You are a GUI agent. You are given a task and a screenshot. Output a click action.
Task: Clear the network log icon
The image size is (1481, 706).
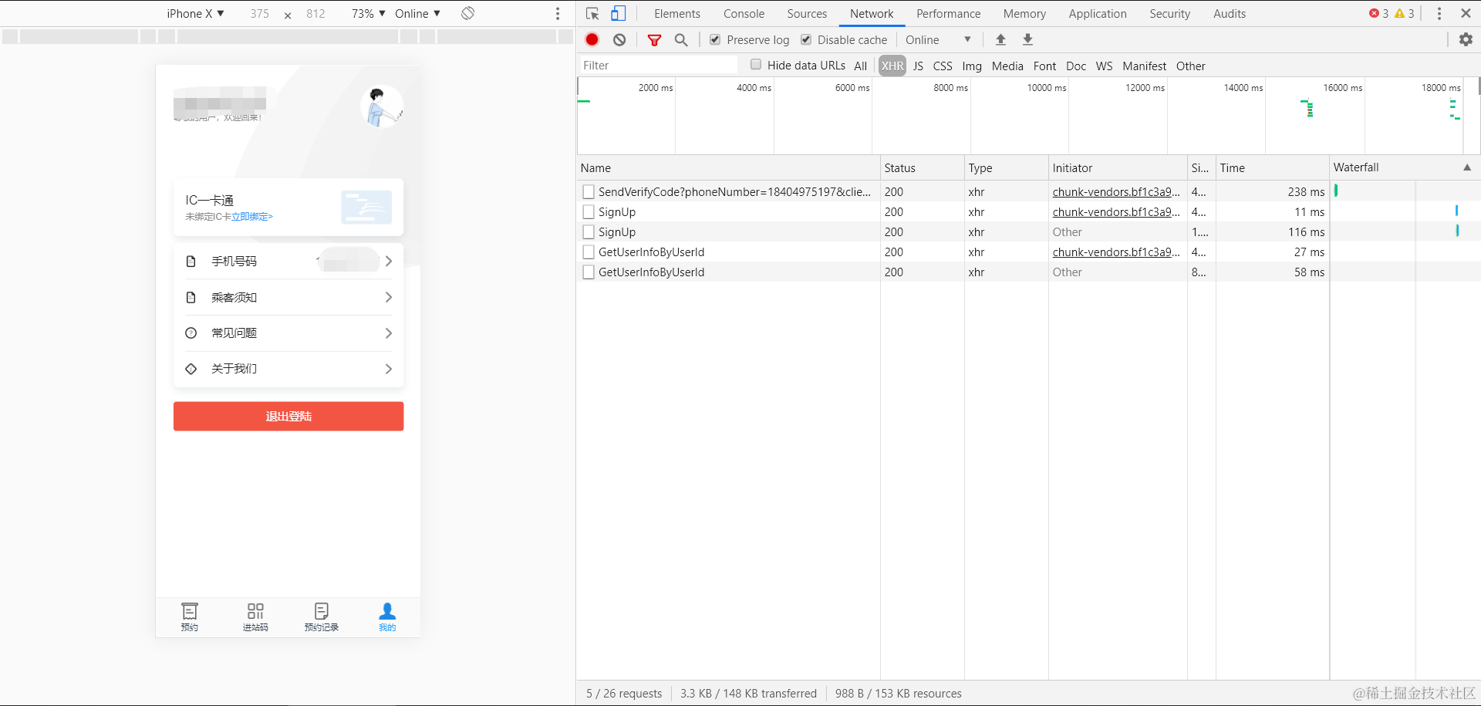click(x=619, y=39)
